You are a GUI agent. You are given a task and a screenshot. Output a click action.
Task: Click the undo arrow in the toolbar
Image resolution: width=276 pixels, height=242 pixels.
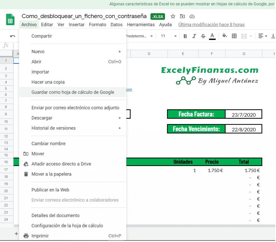[x=13, y=36]
